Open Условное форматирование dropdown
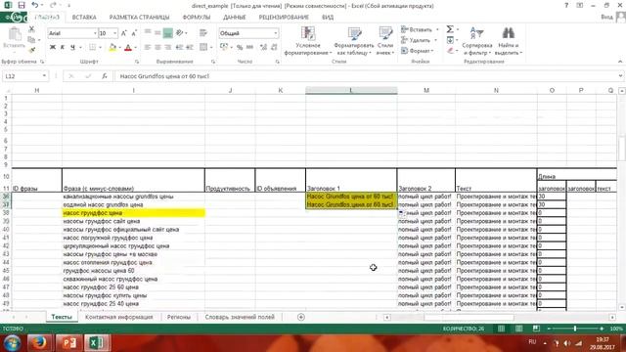This screenshot has height=352, width=626. [308, 41]
